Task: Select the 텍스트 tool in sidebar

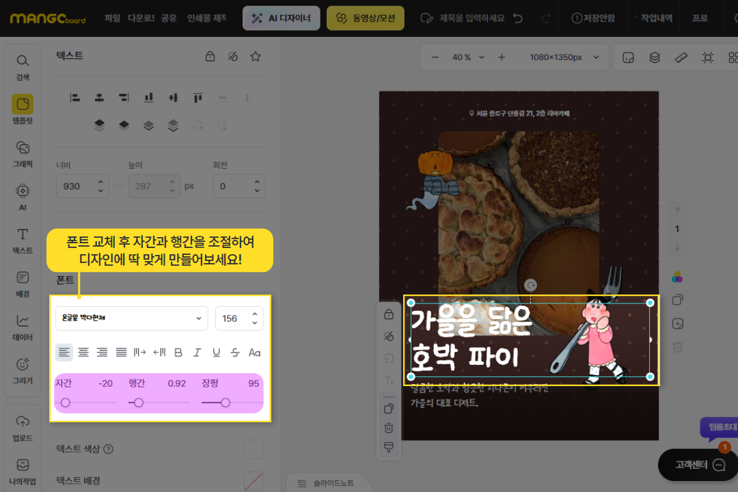Action: coord(23,241)
